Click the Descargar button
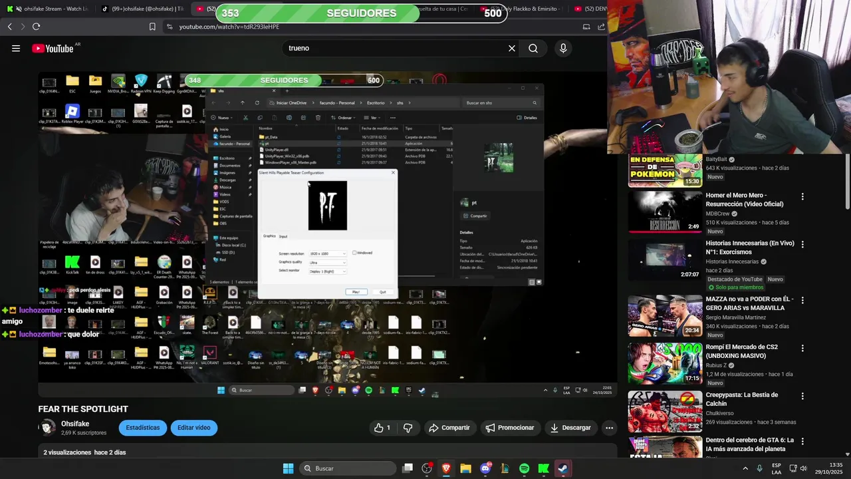 tap(570, 428)
